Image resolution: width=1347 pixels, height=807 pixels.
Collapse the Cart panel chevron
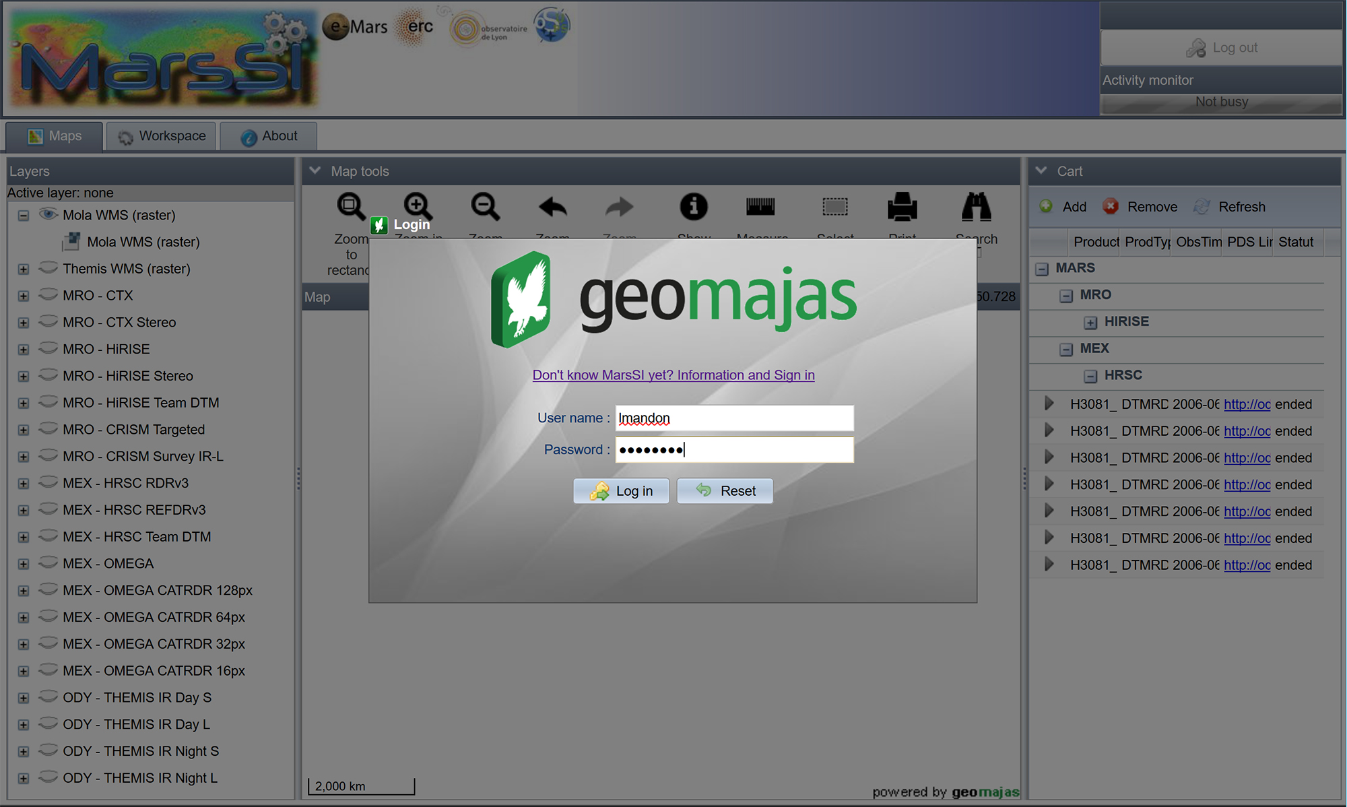[1041, 170]
